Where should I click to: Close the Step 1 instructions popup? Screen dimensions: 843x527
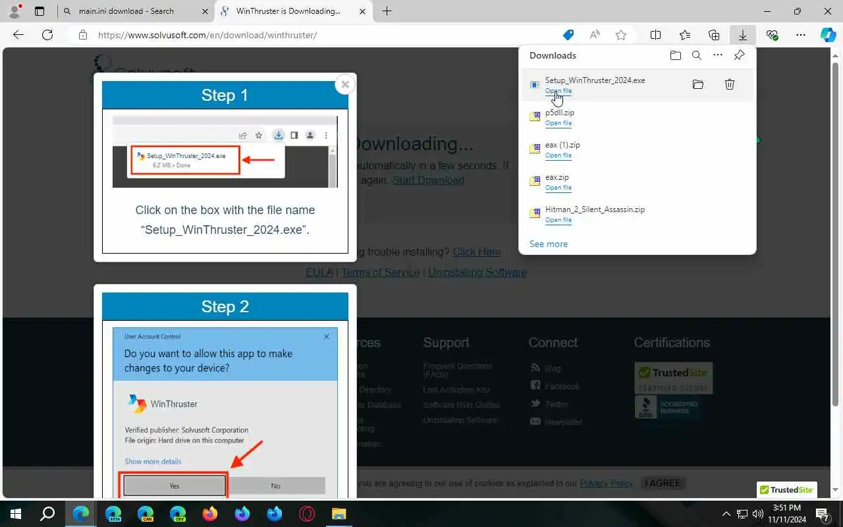click(x=345, y=84)
